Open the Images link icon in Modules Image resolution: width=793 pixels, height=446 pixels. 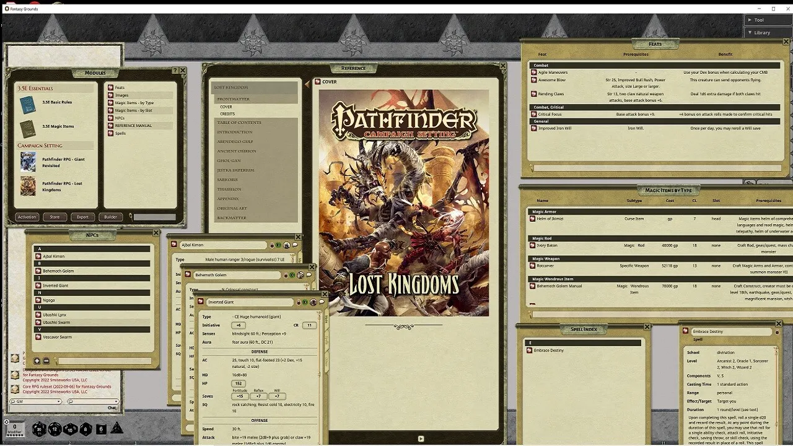click(x=110, y=95)
